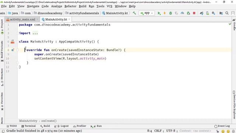Open SDK Manager icon

click(214, 13)
